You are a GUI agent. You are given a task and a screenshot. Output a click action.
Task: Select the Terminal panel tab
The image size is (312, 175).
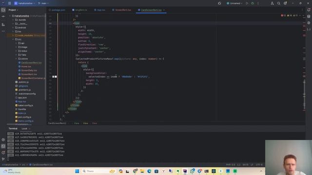point(13,128)
